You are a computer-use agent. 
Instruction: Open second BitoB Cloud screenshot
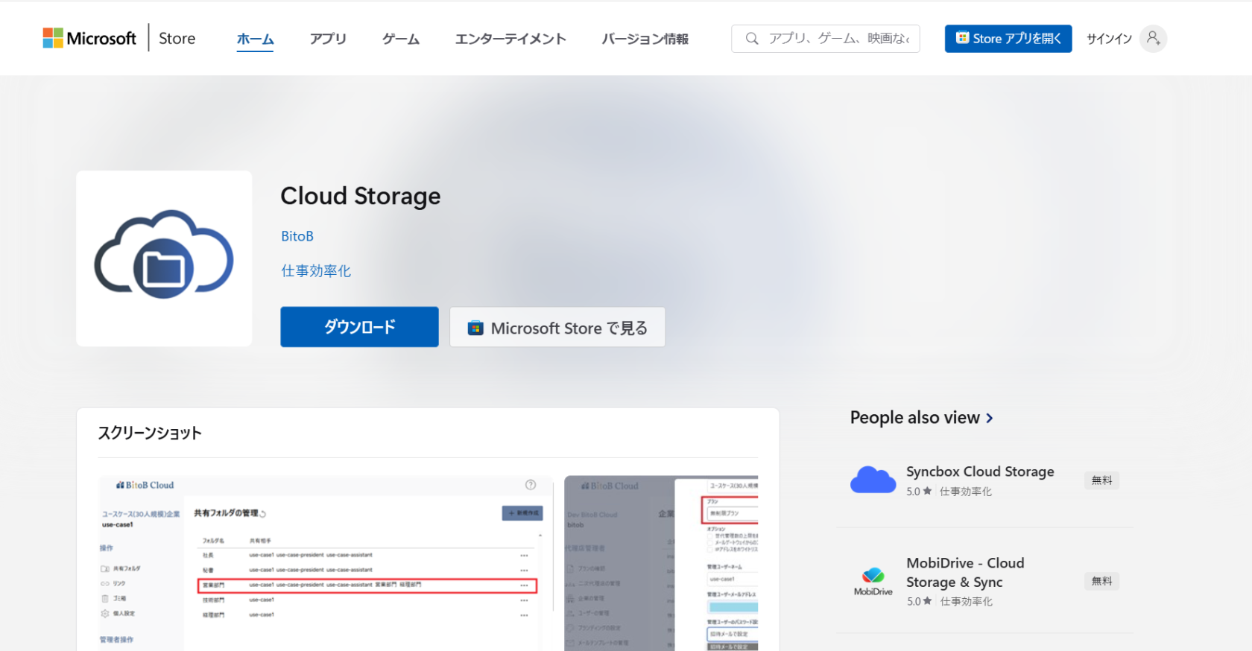[x=661, y=562]
